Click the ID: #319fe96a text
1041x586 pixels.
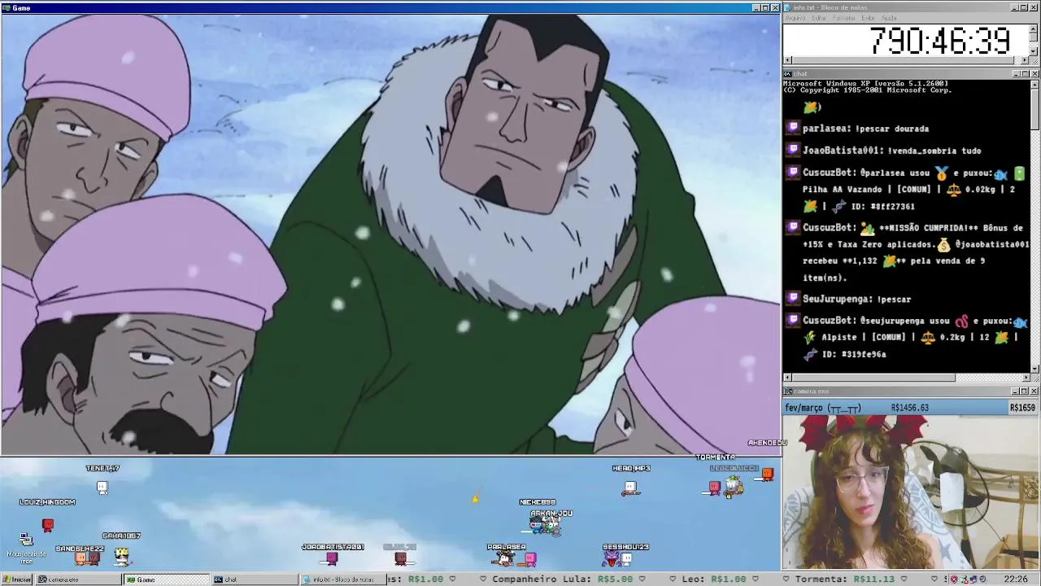point(854,355)
